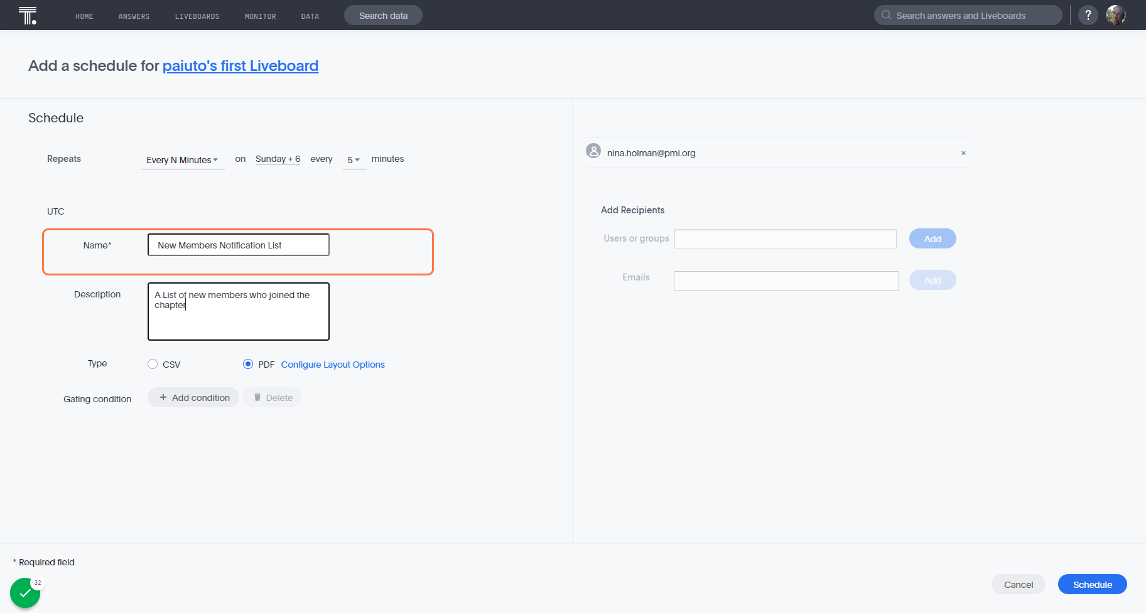Click the Search data button
Screen dimensions: 1146x613
coord(383,15)
